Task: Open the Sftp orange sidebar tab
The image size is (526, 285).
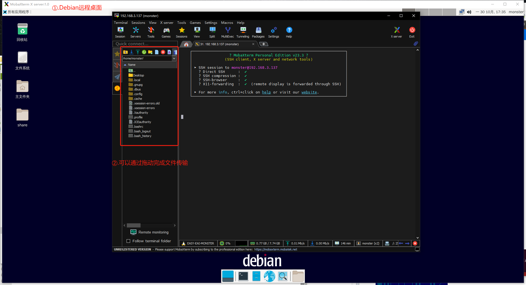Action: 117,88
